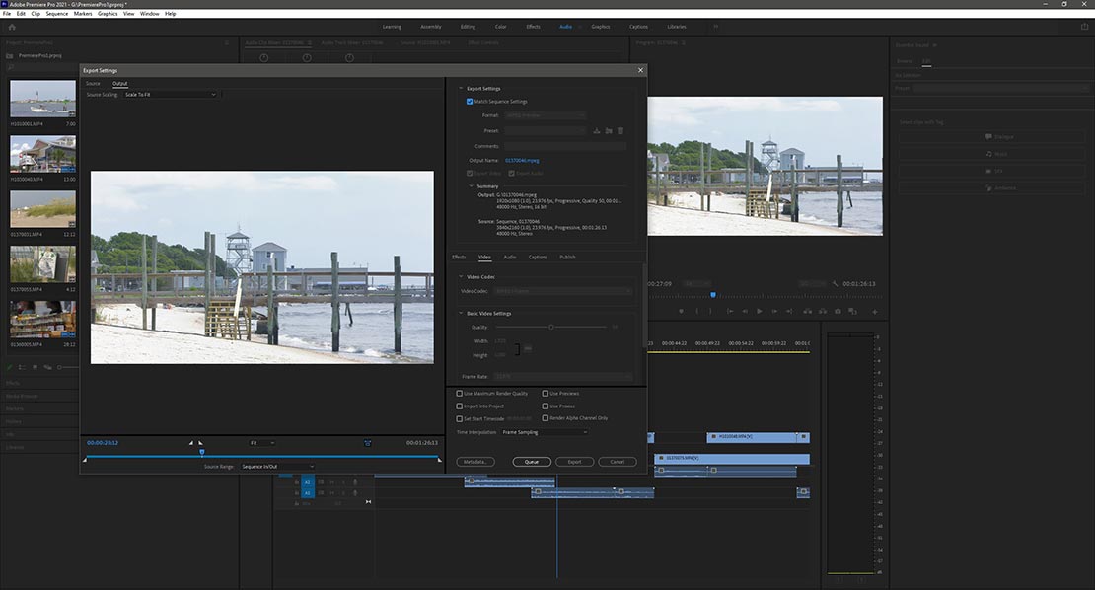1095x590 pixels.
Task: Click the Ambience icon in Essential Sound
Action: pos(988,187)
